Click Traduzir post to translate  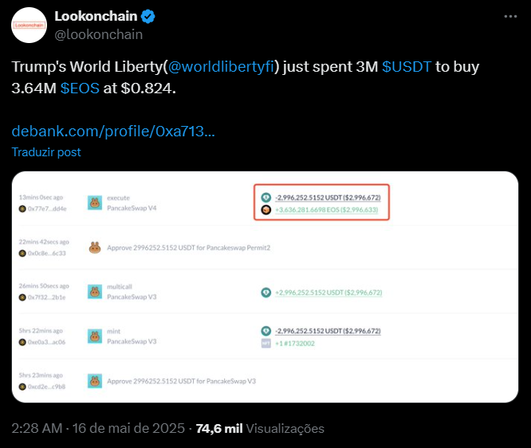tap(46, 152)
